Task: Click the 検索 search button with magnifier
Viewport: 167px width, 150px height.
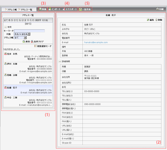Action: click(26, 41)
